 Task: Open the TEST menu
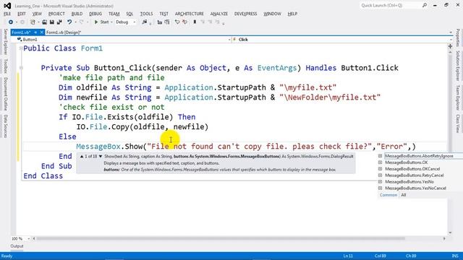(x=164, y=14)
